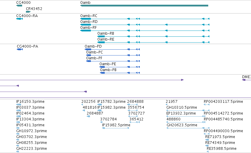The height and width of the screenshot is (153, 251).
Task: Open the CG4000-PA protein label
Action: pyautogui.click(x=27, y=46)
